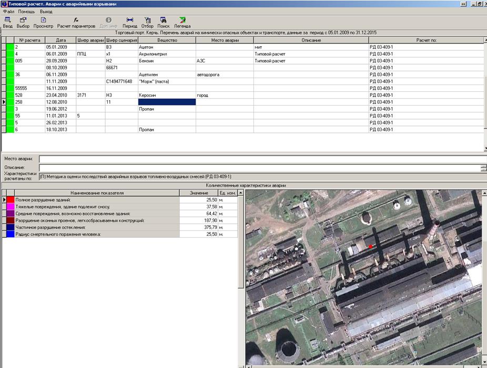This screenshot has width=487, height=368.
Task: Select the row with Керосин substance
Action: tap(166, 95)
